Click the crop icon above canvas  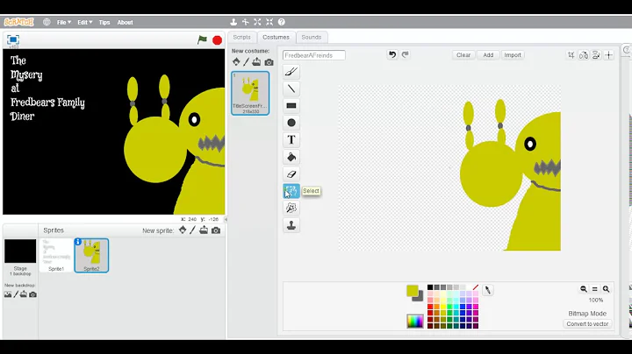[x=571, y=55]
